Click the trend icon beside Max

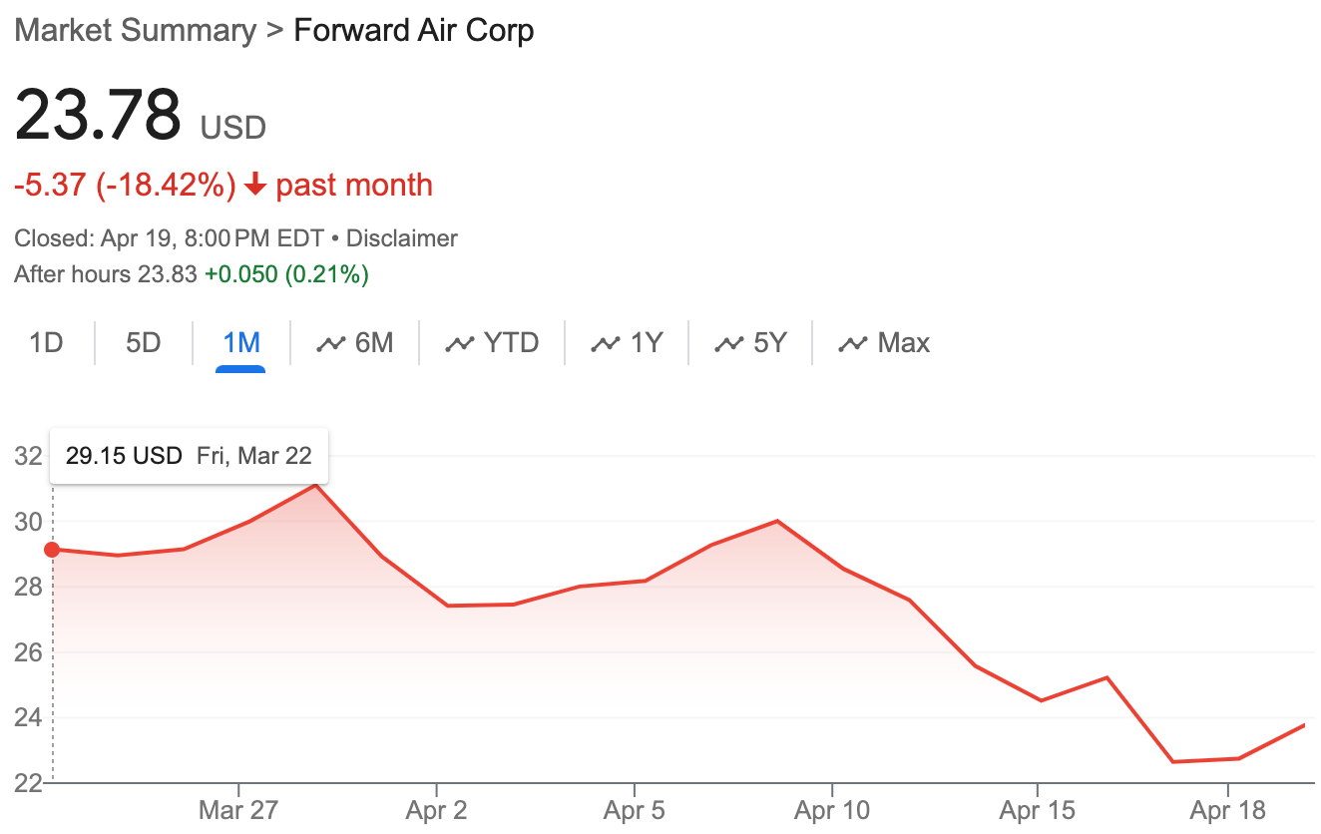tap(853, 344)
